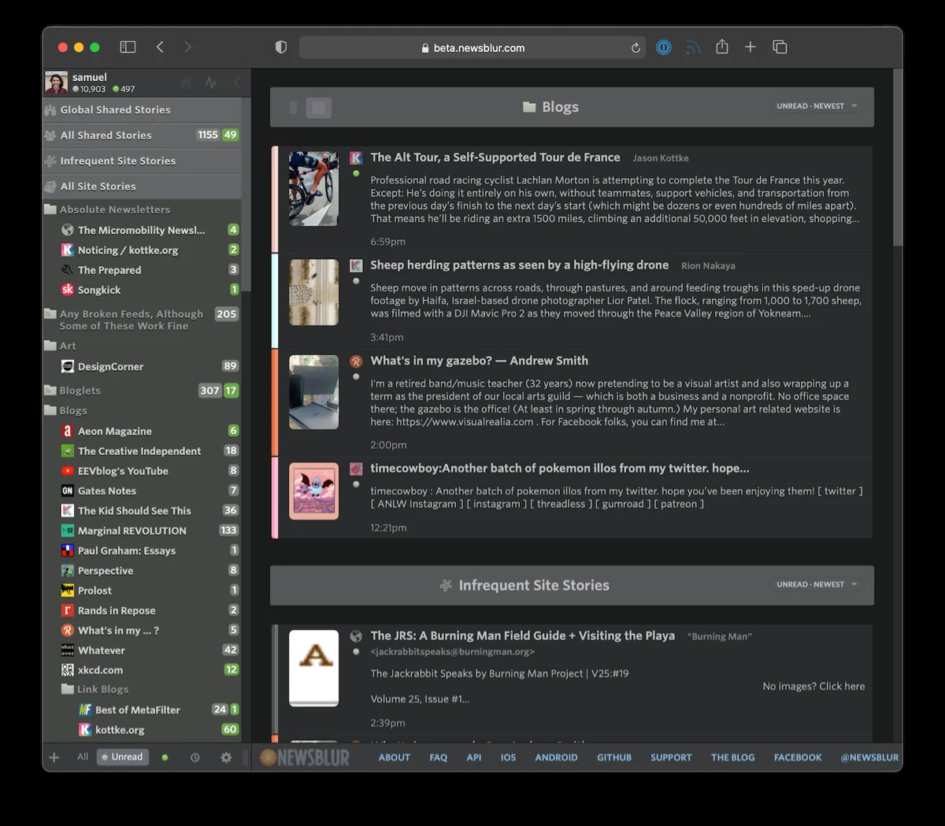945x826 pixels.
Task: Open Unread · Newest dropdown in Infrequent Site Stories
Action: pos(817,584)
